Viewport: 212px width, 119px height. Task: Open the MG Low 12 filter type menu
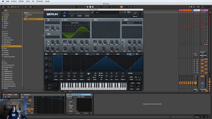pos(130,23)
